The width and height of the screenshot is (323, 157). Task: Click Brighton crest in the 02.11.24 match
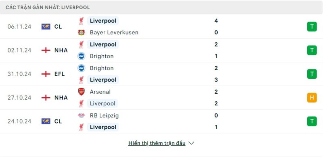82,56
